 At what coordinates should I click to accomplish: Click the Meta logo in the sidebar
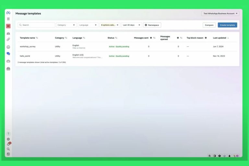point(8,13)
